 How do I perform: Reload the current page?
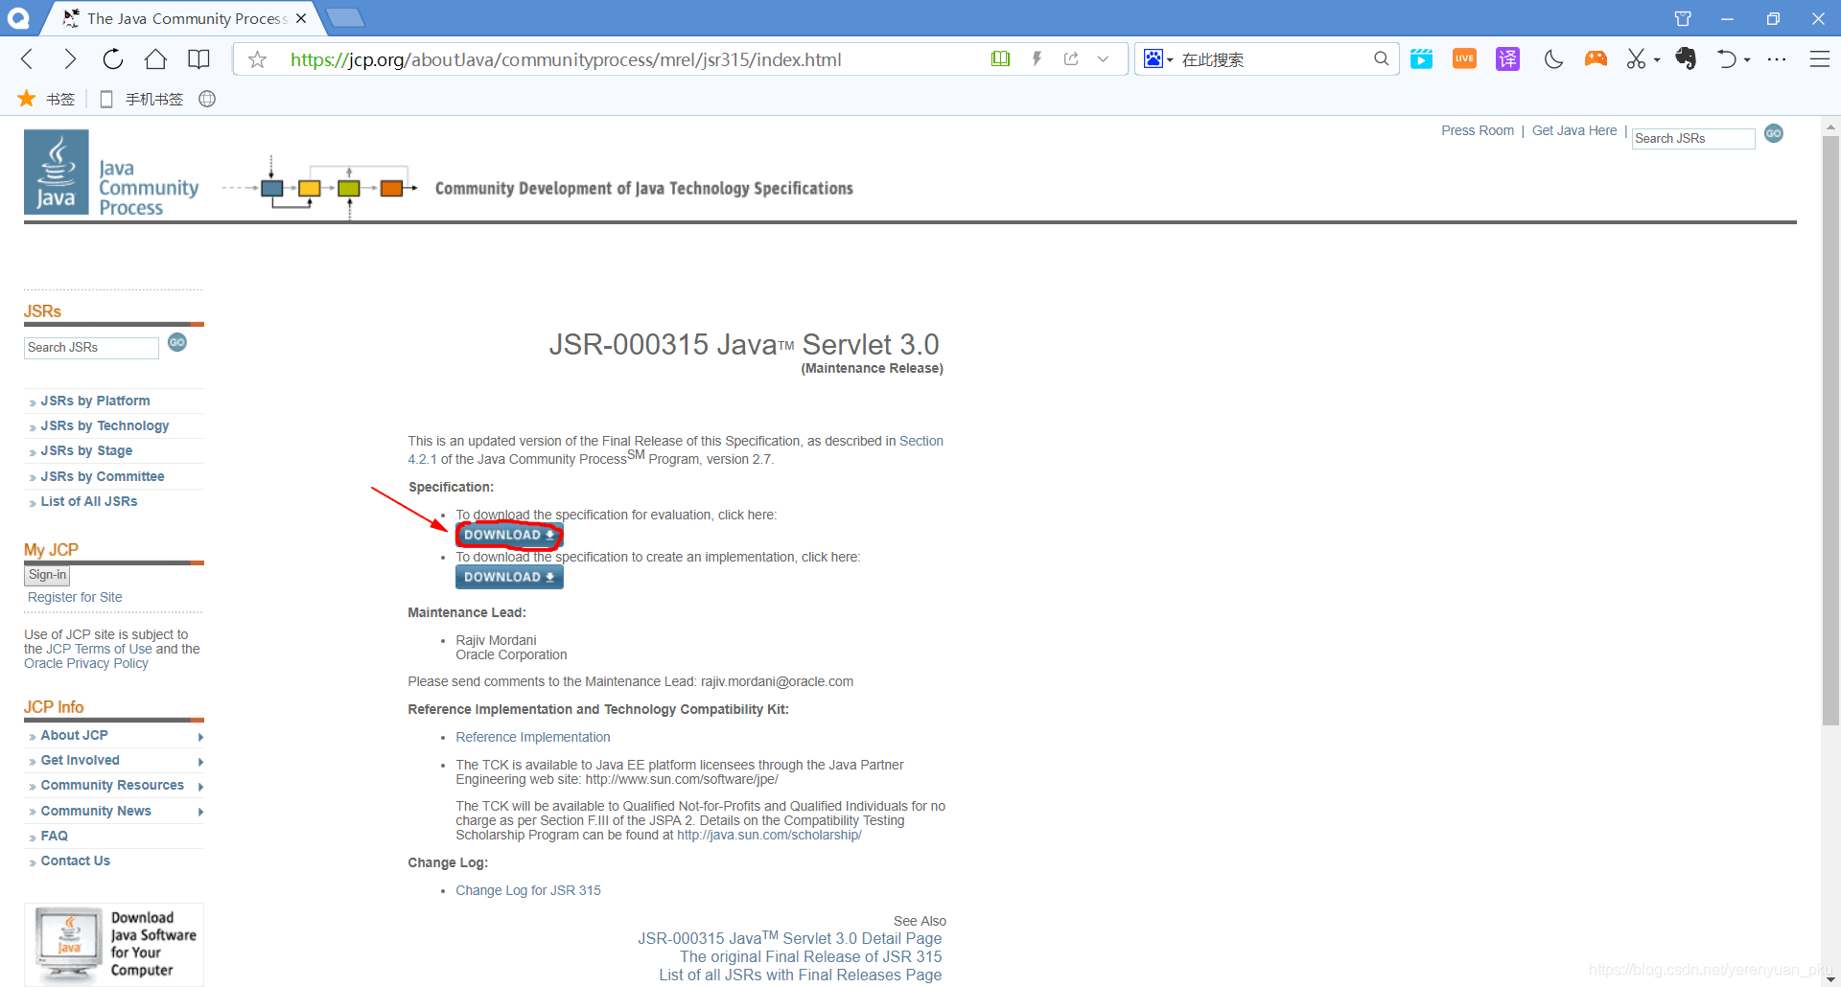click(x=113, y=59)
